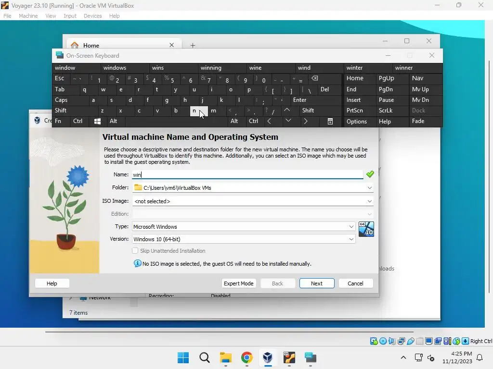
Task: Click the Name input field
Action: pos(247,174)
